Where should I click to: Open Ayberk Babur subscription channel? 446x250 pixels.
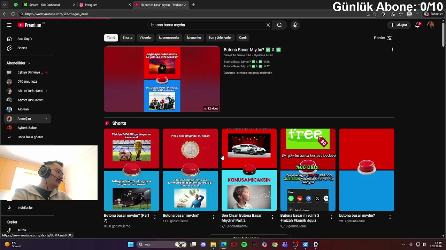[x=27, y=128]
